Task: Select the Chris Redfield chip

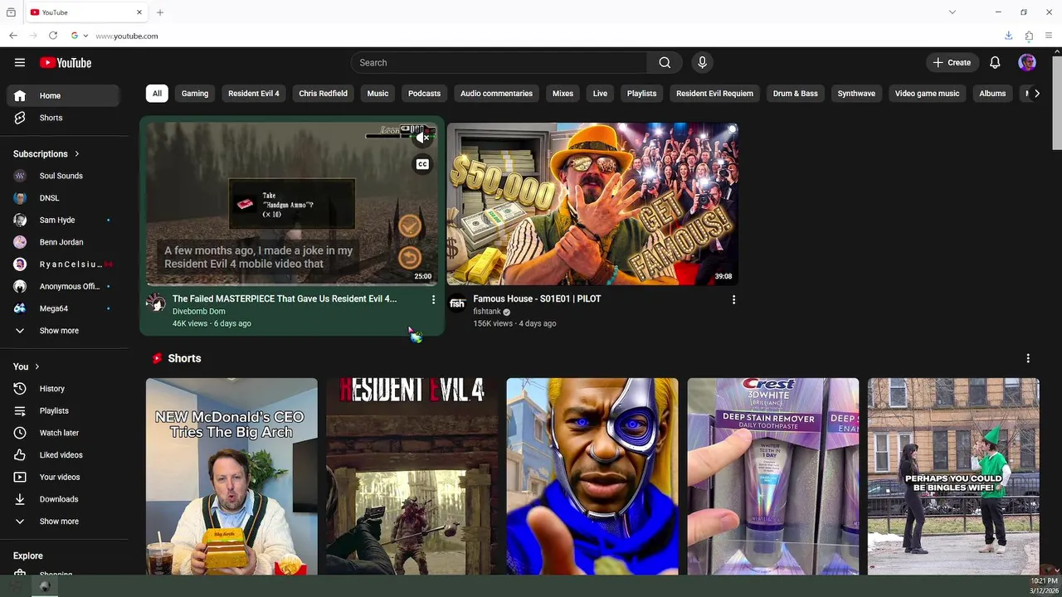Action: [x=323, y=94]
